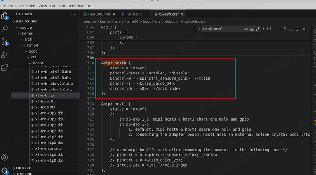Click the kernel breadcrumb segment
Screen dimensions: 316x175
[x=105, y=21]
